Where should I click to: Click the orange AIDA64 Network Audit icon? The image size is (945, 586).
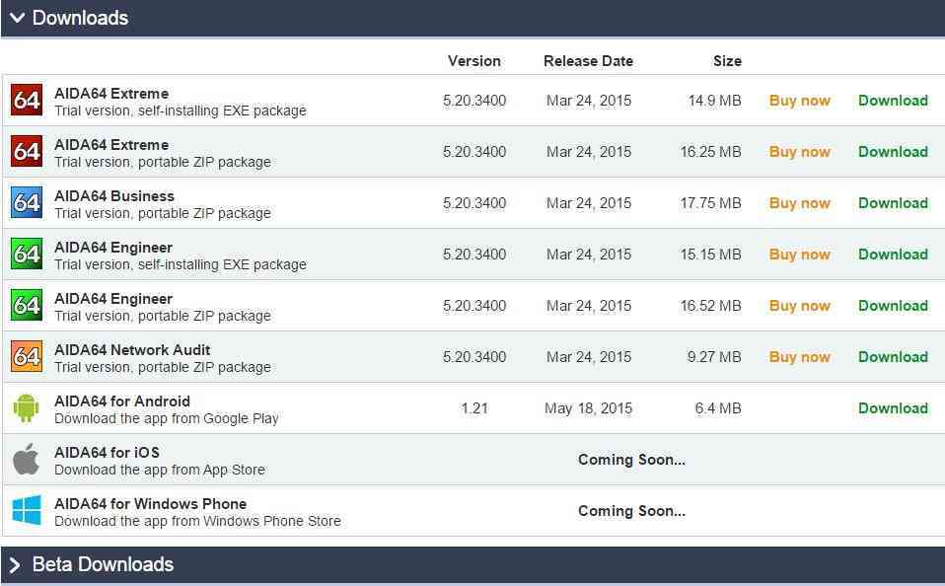click(x=27, y=357)
